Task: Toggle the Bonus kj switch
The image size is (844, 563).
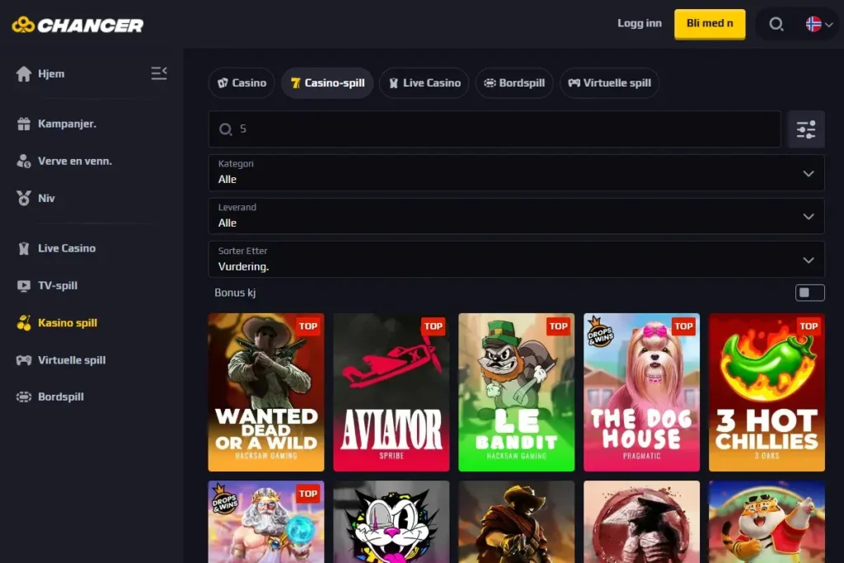Action: click(809, 293)
